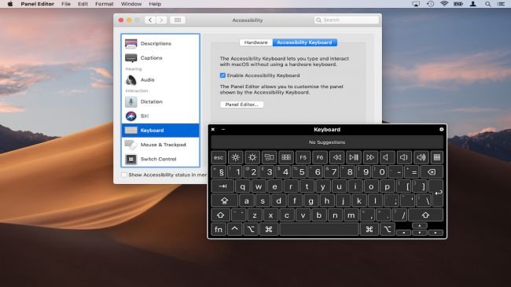Tap the right command key
This screenshot has width=511, height=287.
click(369, 230)
